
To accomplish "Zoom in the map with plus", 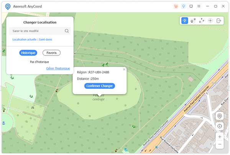I will tap(220, 137).
